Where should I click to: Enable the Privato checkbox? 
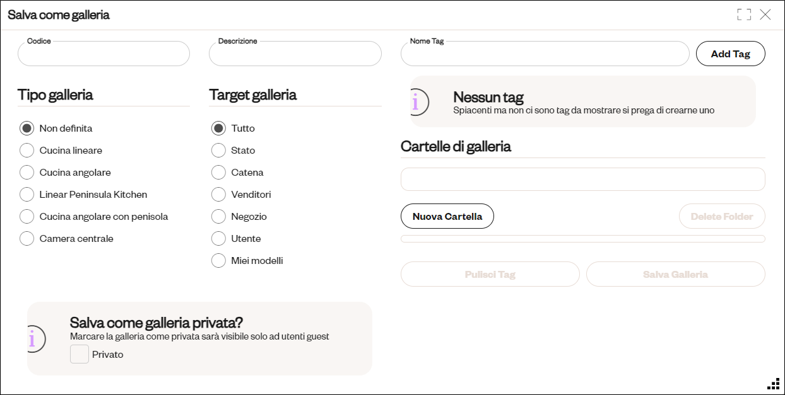tap(80, 354)
